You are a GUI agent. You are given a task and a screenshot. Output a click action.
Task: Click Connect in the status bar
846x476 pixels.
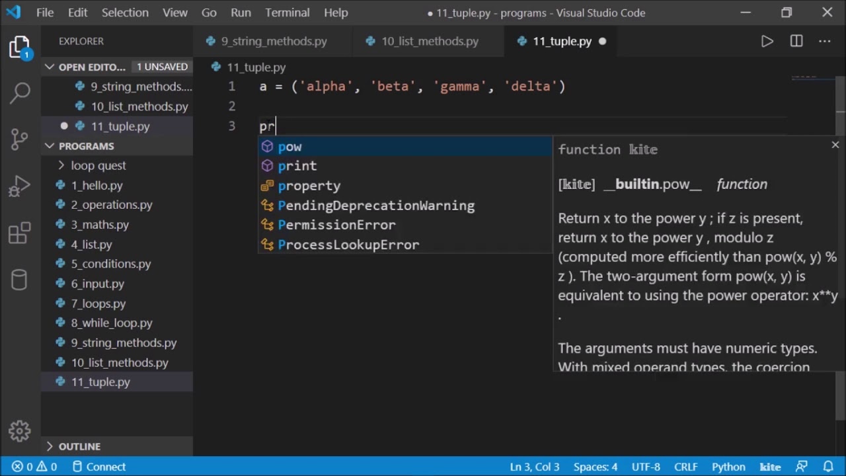[98, 467]
